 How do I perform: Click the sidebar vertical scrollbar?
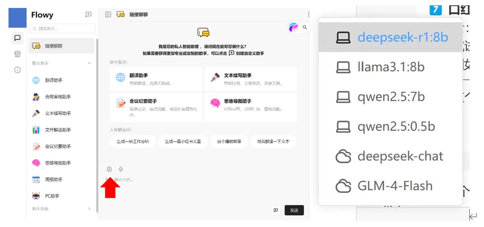click(97, 125)
